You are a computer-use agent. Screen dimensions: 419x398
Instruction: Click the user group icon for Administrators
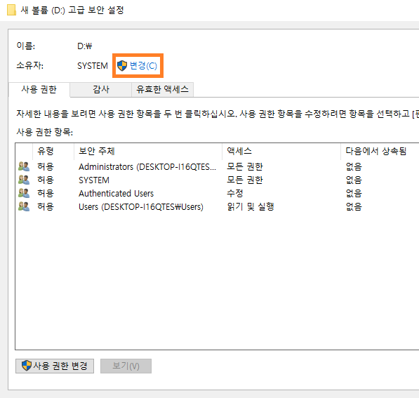[24, 166]
